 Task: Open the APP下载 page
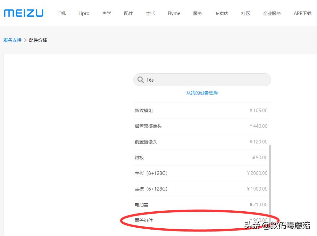pyautogui.click(x=302, y=13)
